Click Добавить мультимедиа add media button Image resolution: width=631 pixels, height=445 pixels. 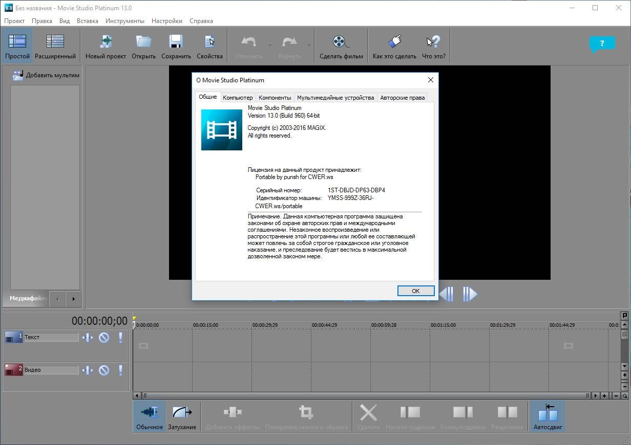46,75
